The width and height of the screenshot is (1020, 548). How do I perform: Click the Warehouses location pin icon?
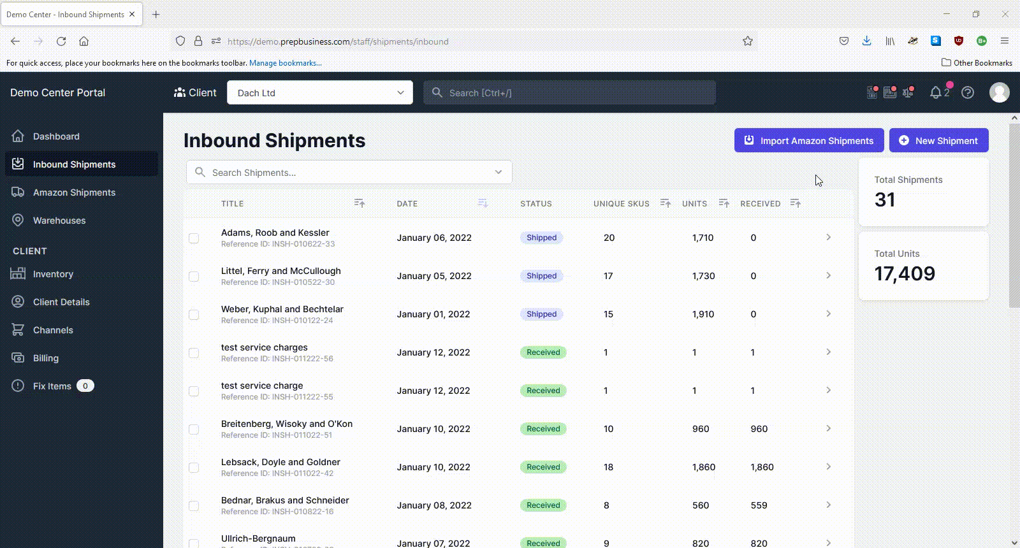[18, 220]
